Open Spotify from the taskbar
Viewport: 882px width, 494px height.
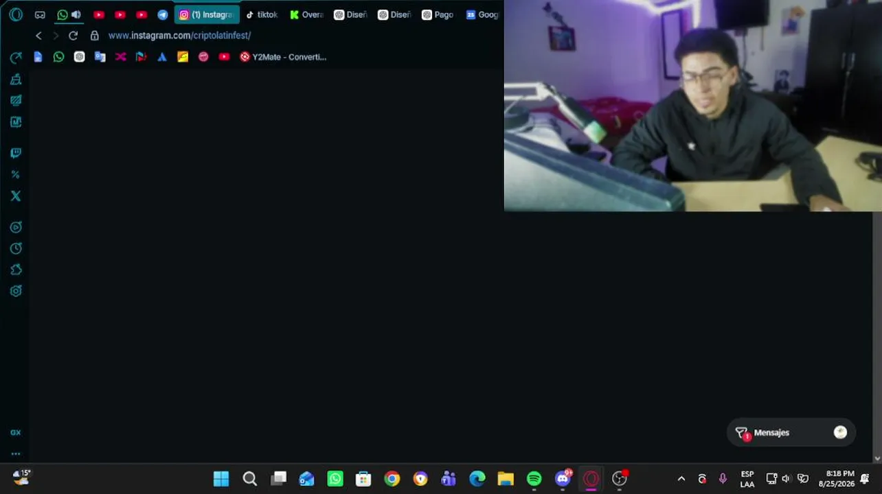[x=534, y=479]
